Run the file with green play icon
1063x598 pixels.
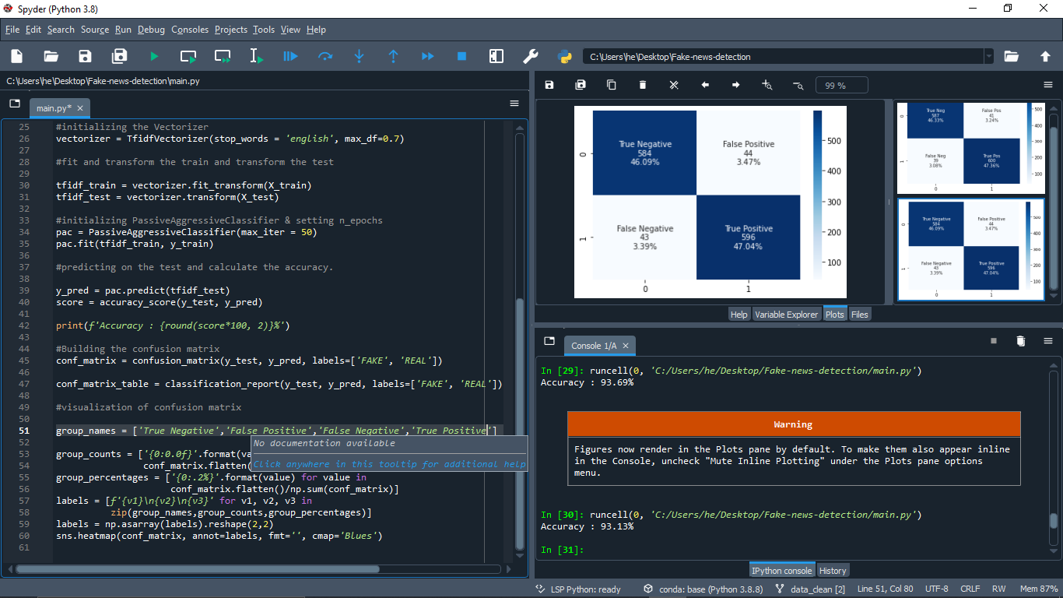click(x=154, y=56)
